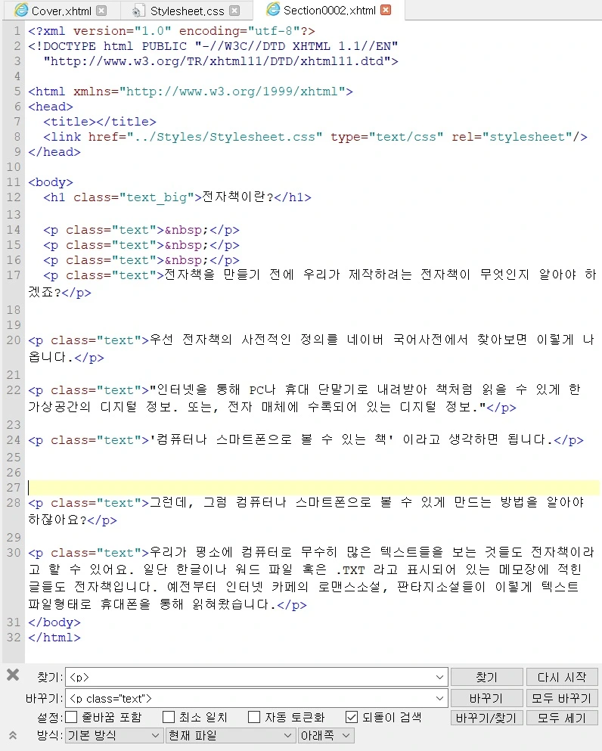Click the paragraph starting 우선 전자책의
Image resolution: width=602 pixels, height=751 pixels.
click(x=312, y=348)
